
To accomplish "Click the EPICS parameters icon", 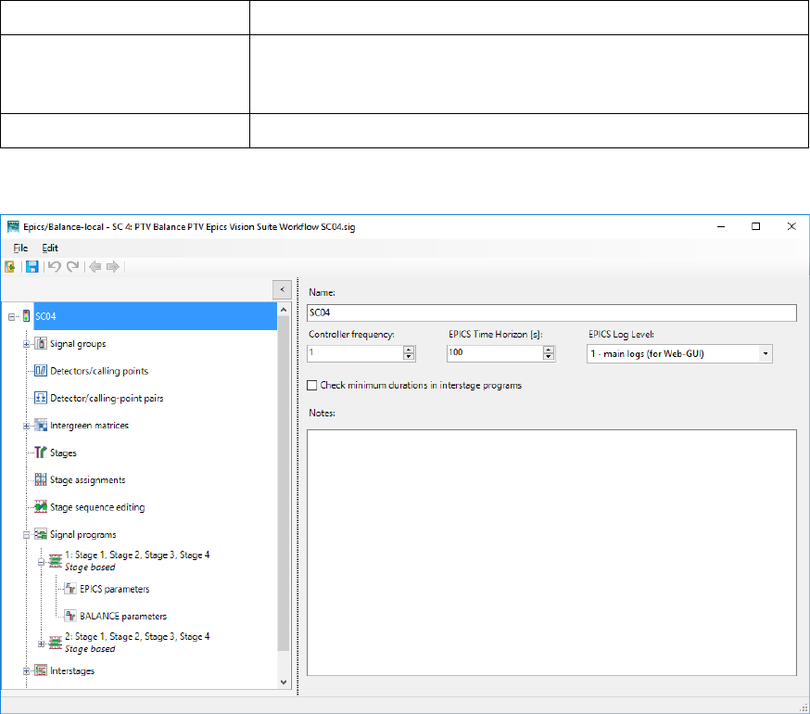I will tap(70, 589).
